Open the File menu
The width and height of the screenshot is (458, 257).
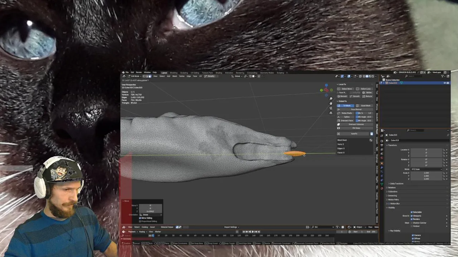pos(127,72)
